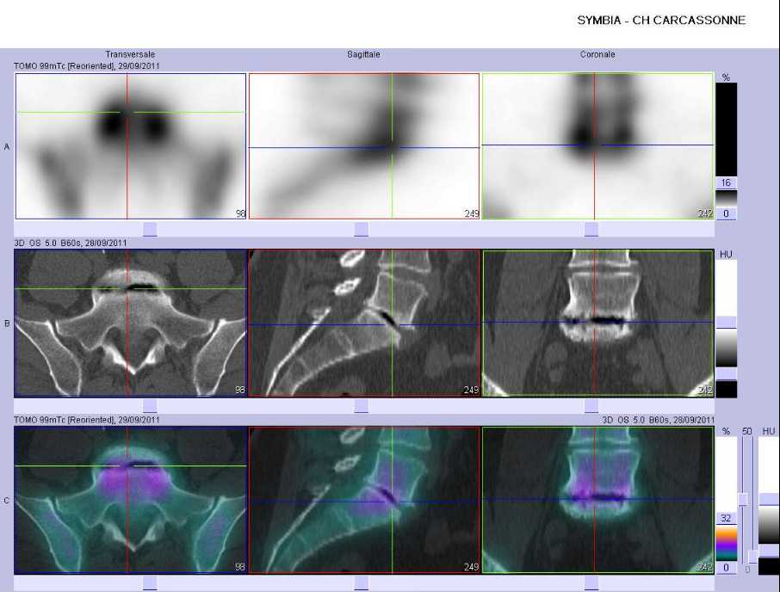This screenshot has height=592, width=780.
Task: Click the lower window handle on row B HU bar
Action: point(726,373)
